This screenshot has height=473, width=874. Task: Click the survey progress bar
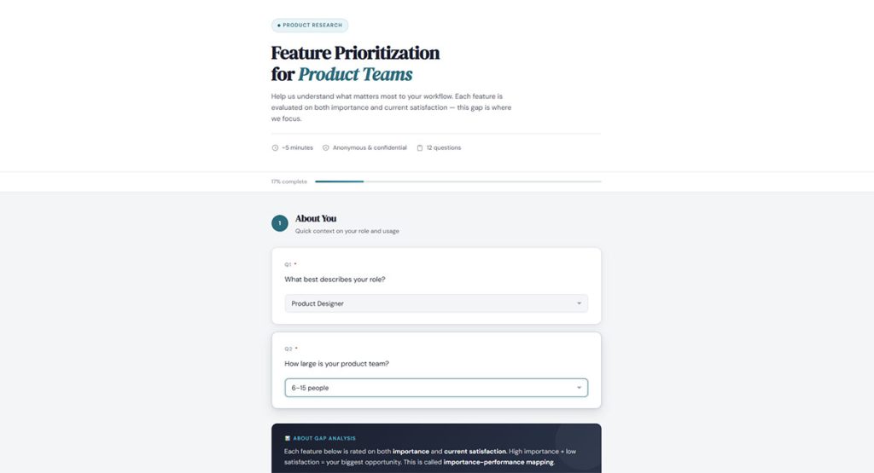[x=457, y=182]
